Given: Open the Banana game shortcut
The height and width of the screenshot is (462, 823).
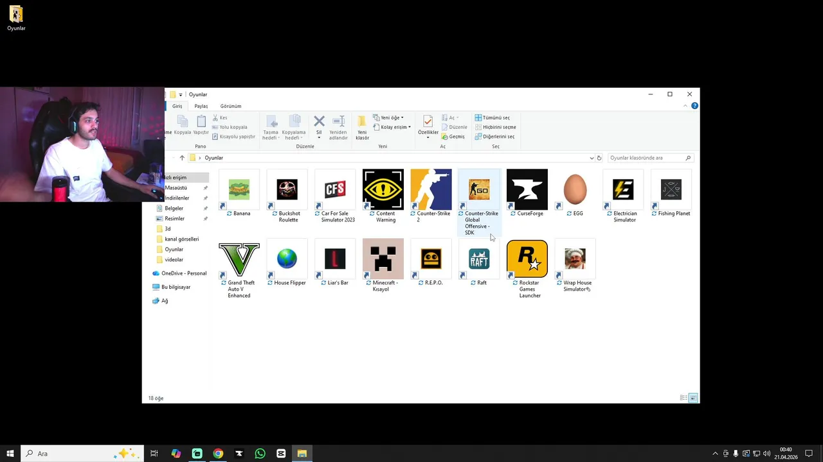Looking at the screenshot, I should point(239,189).
